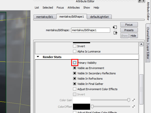The height and width of the screenshot is (113, 151).
Task: Enable Adjust Environment Color Effects
Action: [x=74, y=89]
